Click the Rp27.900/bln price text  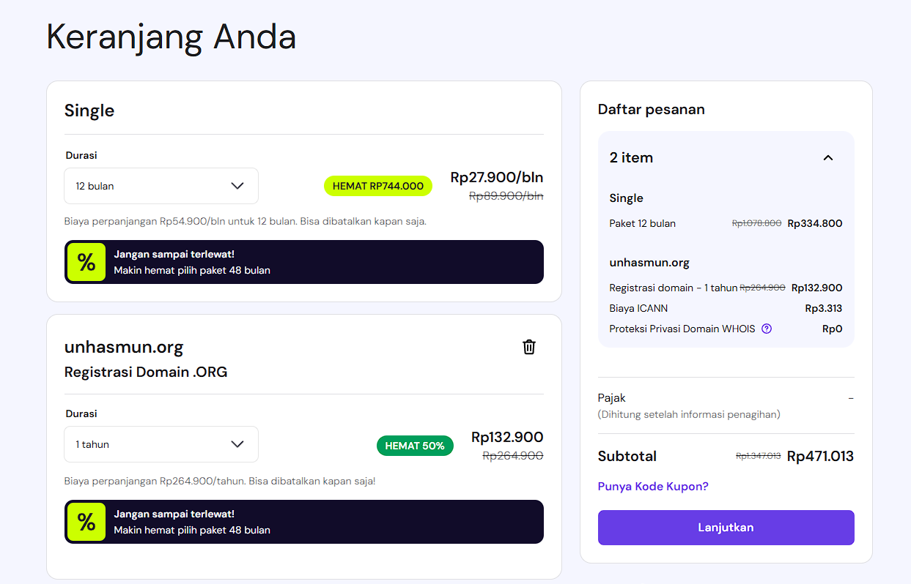(x=497, y=177)
